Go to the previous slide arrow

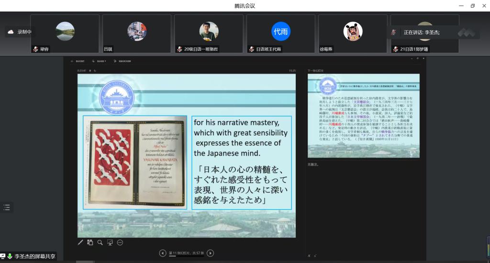(x=163, y=253)
